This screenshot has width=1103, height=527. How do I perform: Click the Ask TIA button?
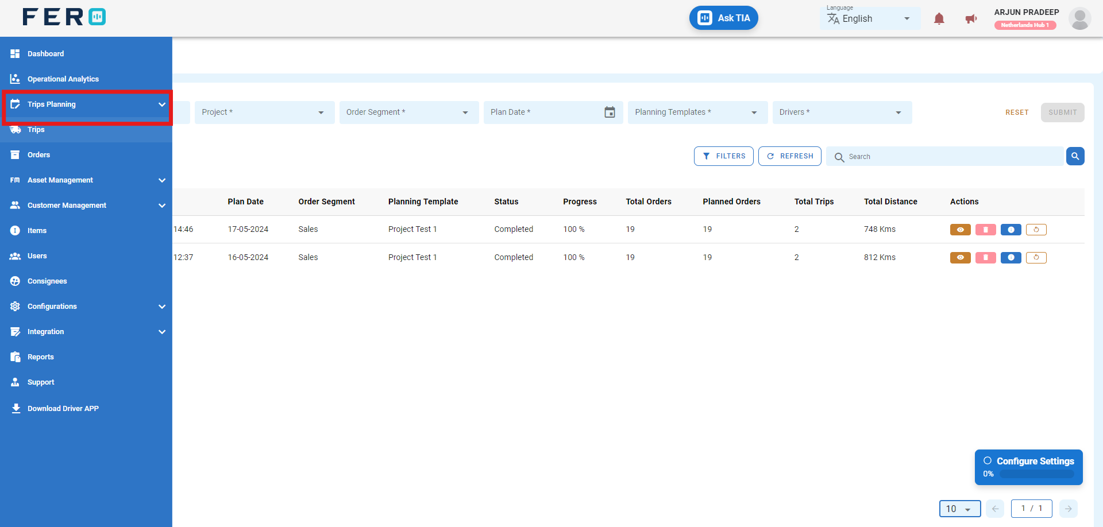click(723, 18)
